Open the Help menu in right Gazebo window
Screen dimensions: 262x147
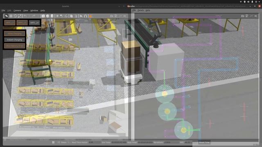(x=148, y=10)
